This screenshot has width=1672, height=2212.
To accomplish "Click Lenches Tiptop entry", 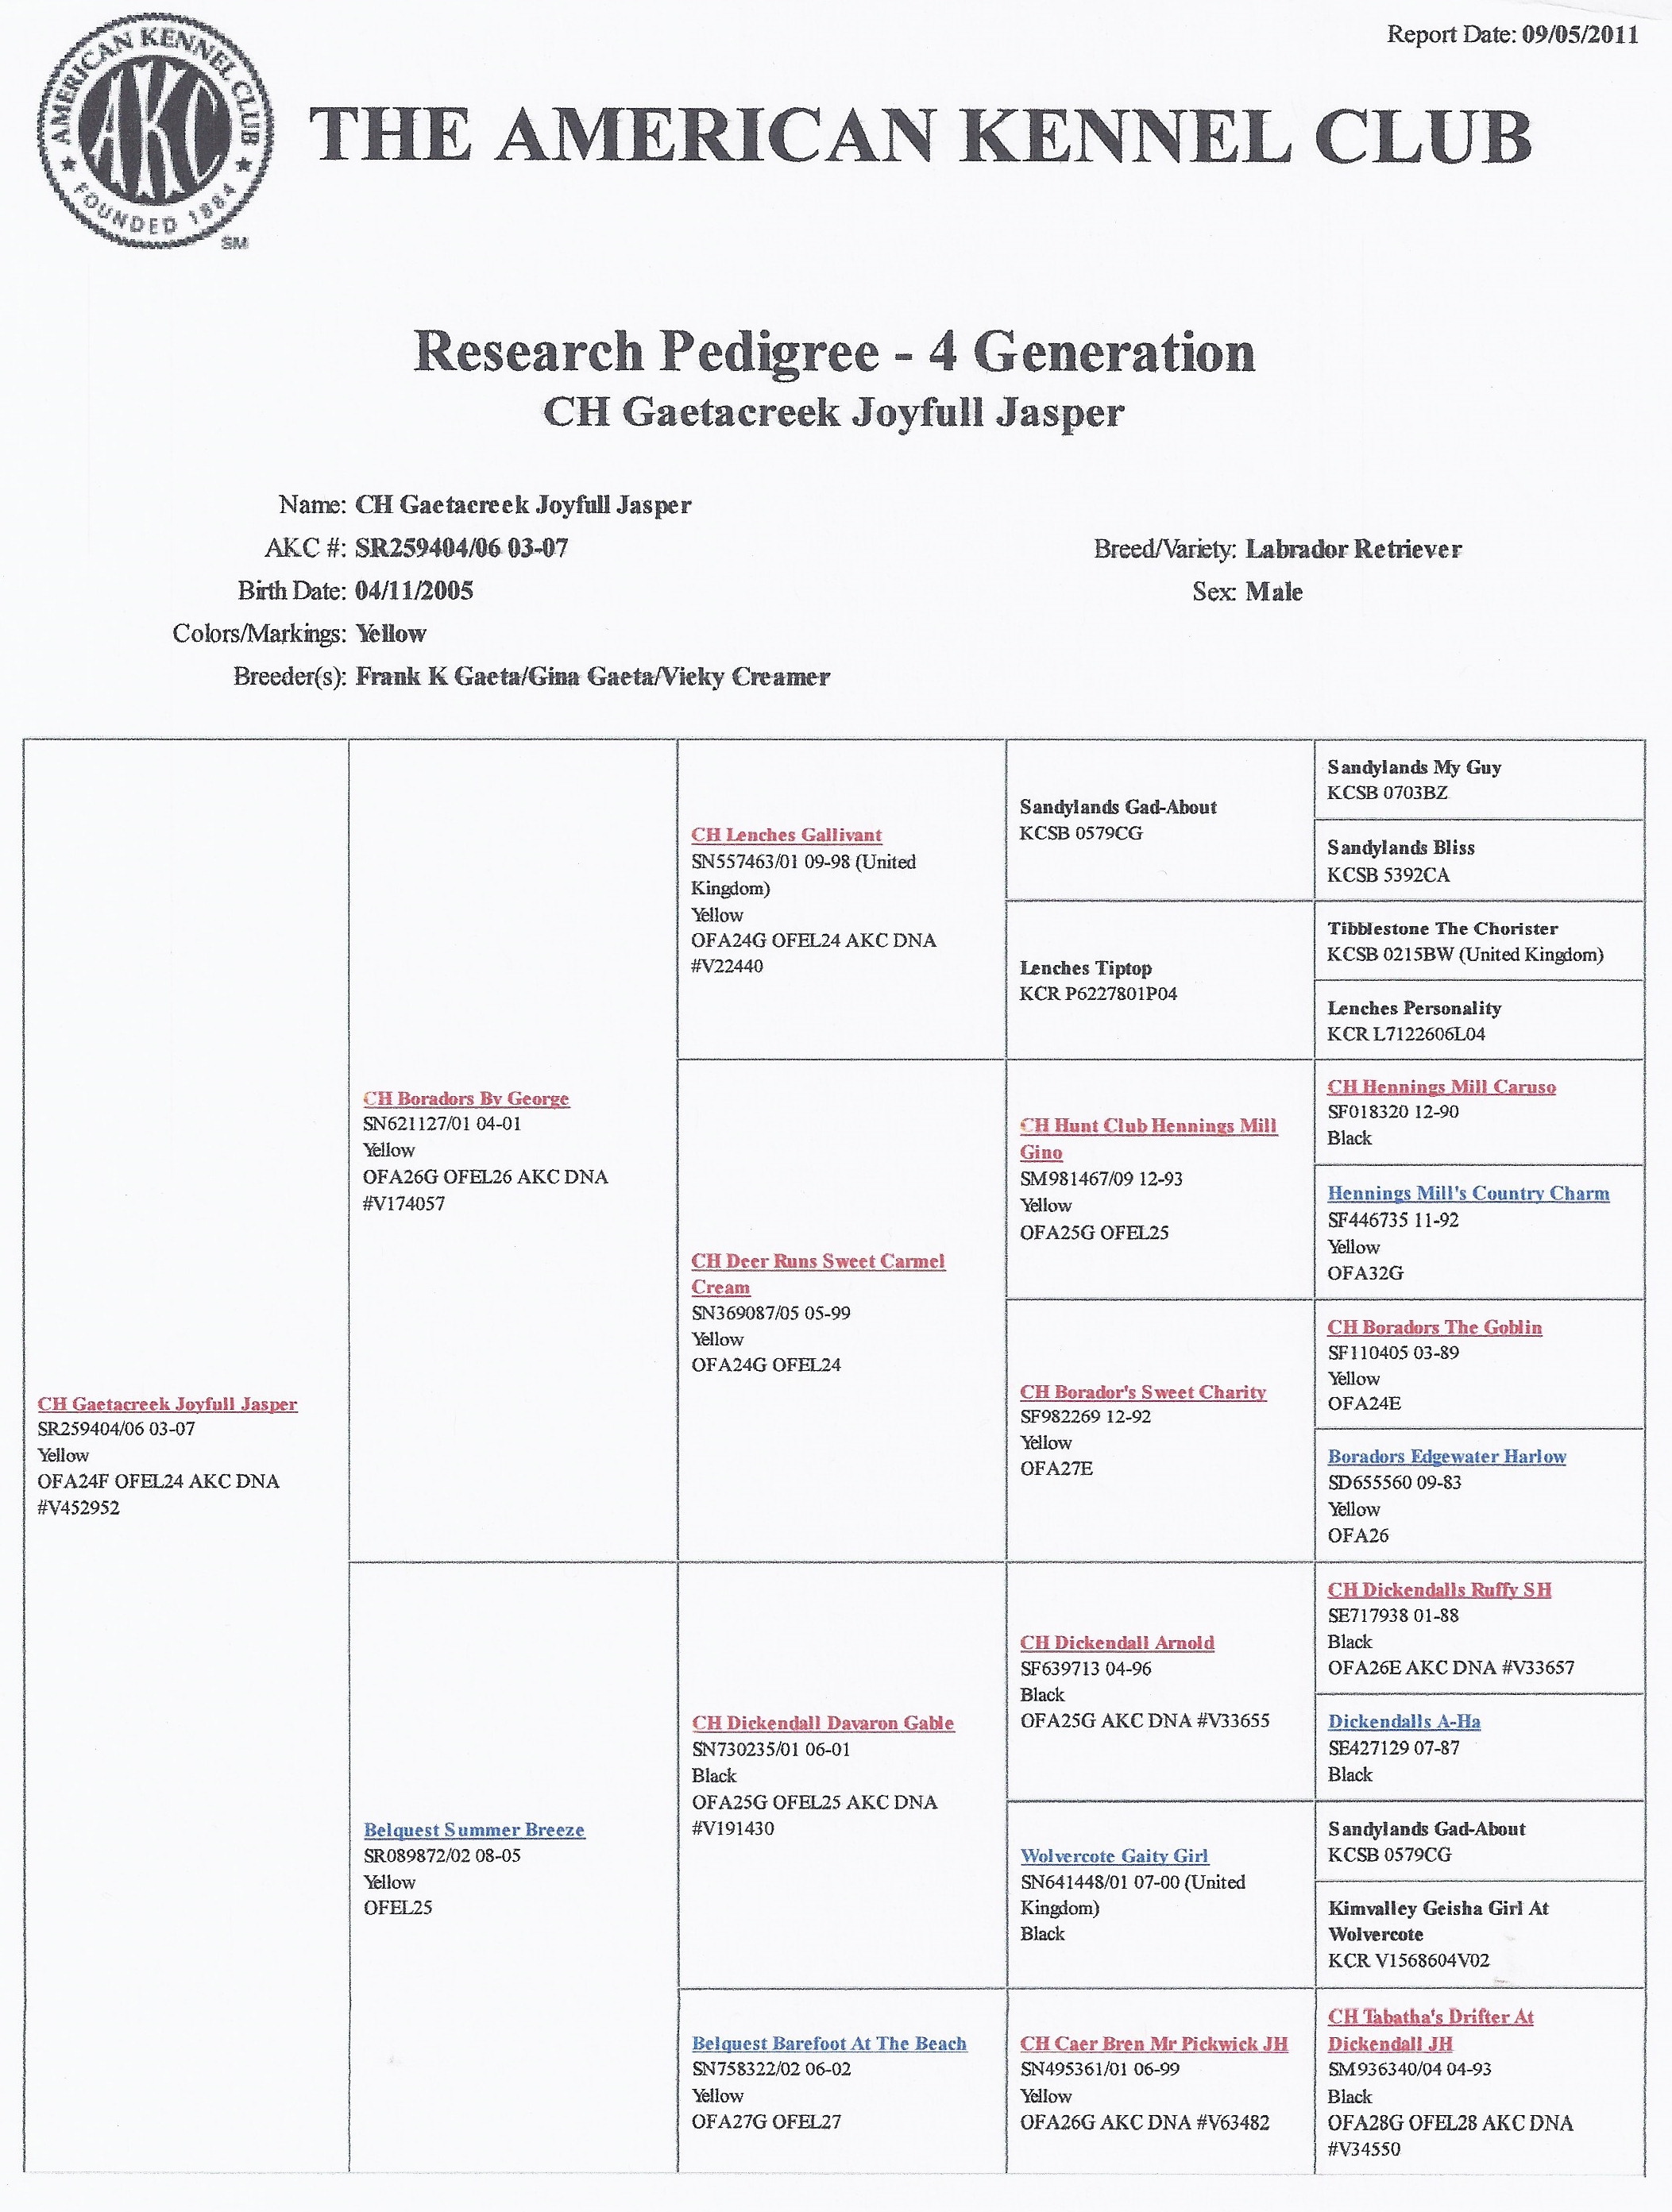I will pyautogui.click(x=1085, y=968).
